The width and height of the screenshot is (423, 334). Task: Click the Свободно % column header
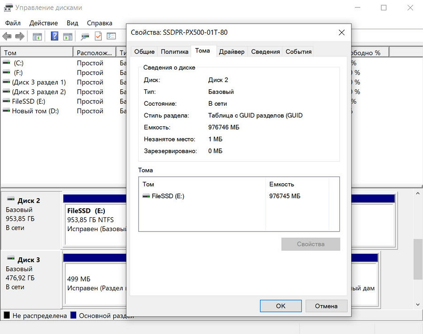click(x=370, y=53)
